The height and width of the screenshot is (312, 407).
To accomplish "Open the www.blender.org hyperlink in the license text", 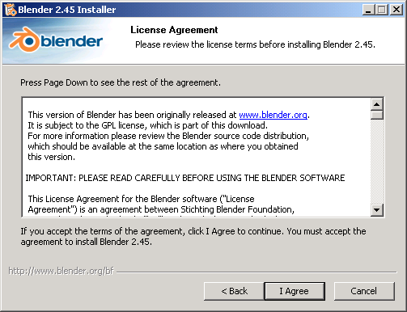I will pyautogui.click(x=273, y=115).
